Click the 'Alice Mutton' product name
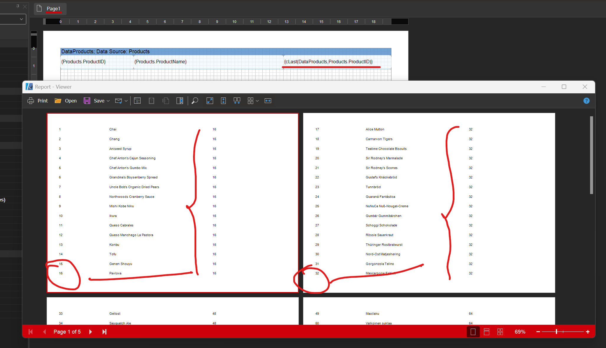This screenshot has width=606, height=348. (x=375, y=129)
